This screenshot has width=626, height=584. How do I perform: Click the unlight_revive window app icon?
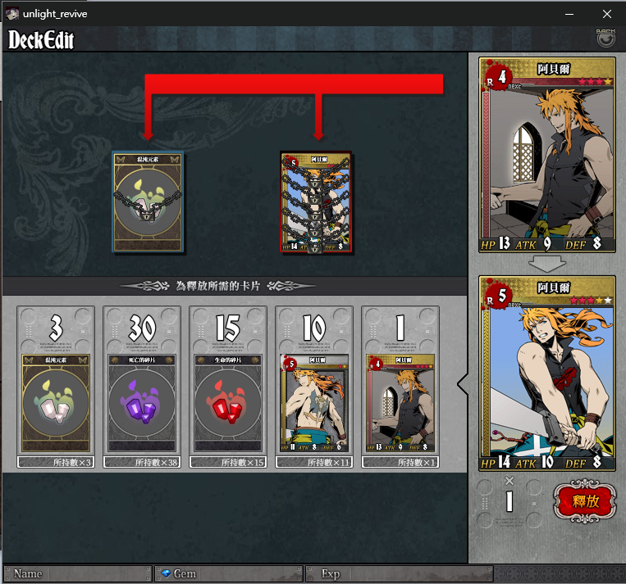pos(12,14)
